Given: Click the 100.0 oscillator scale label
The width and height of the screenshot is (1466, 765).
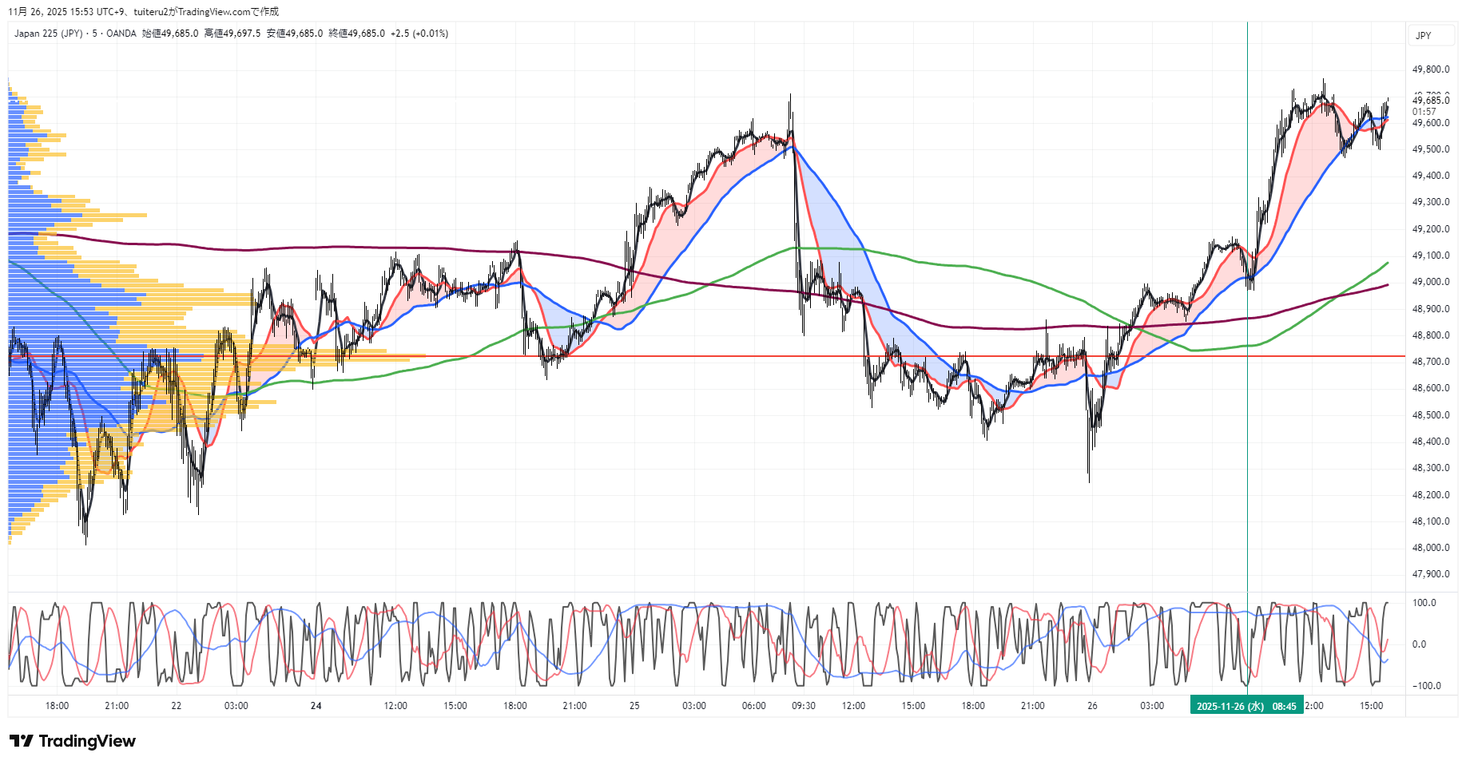Looking at the screenshot, I should (1424, 603).
